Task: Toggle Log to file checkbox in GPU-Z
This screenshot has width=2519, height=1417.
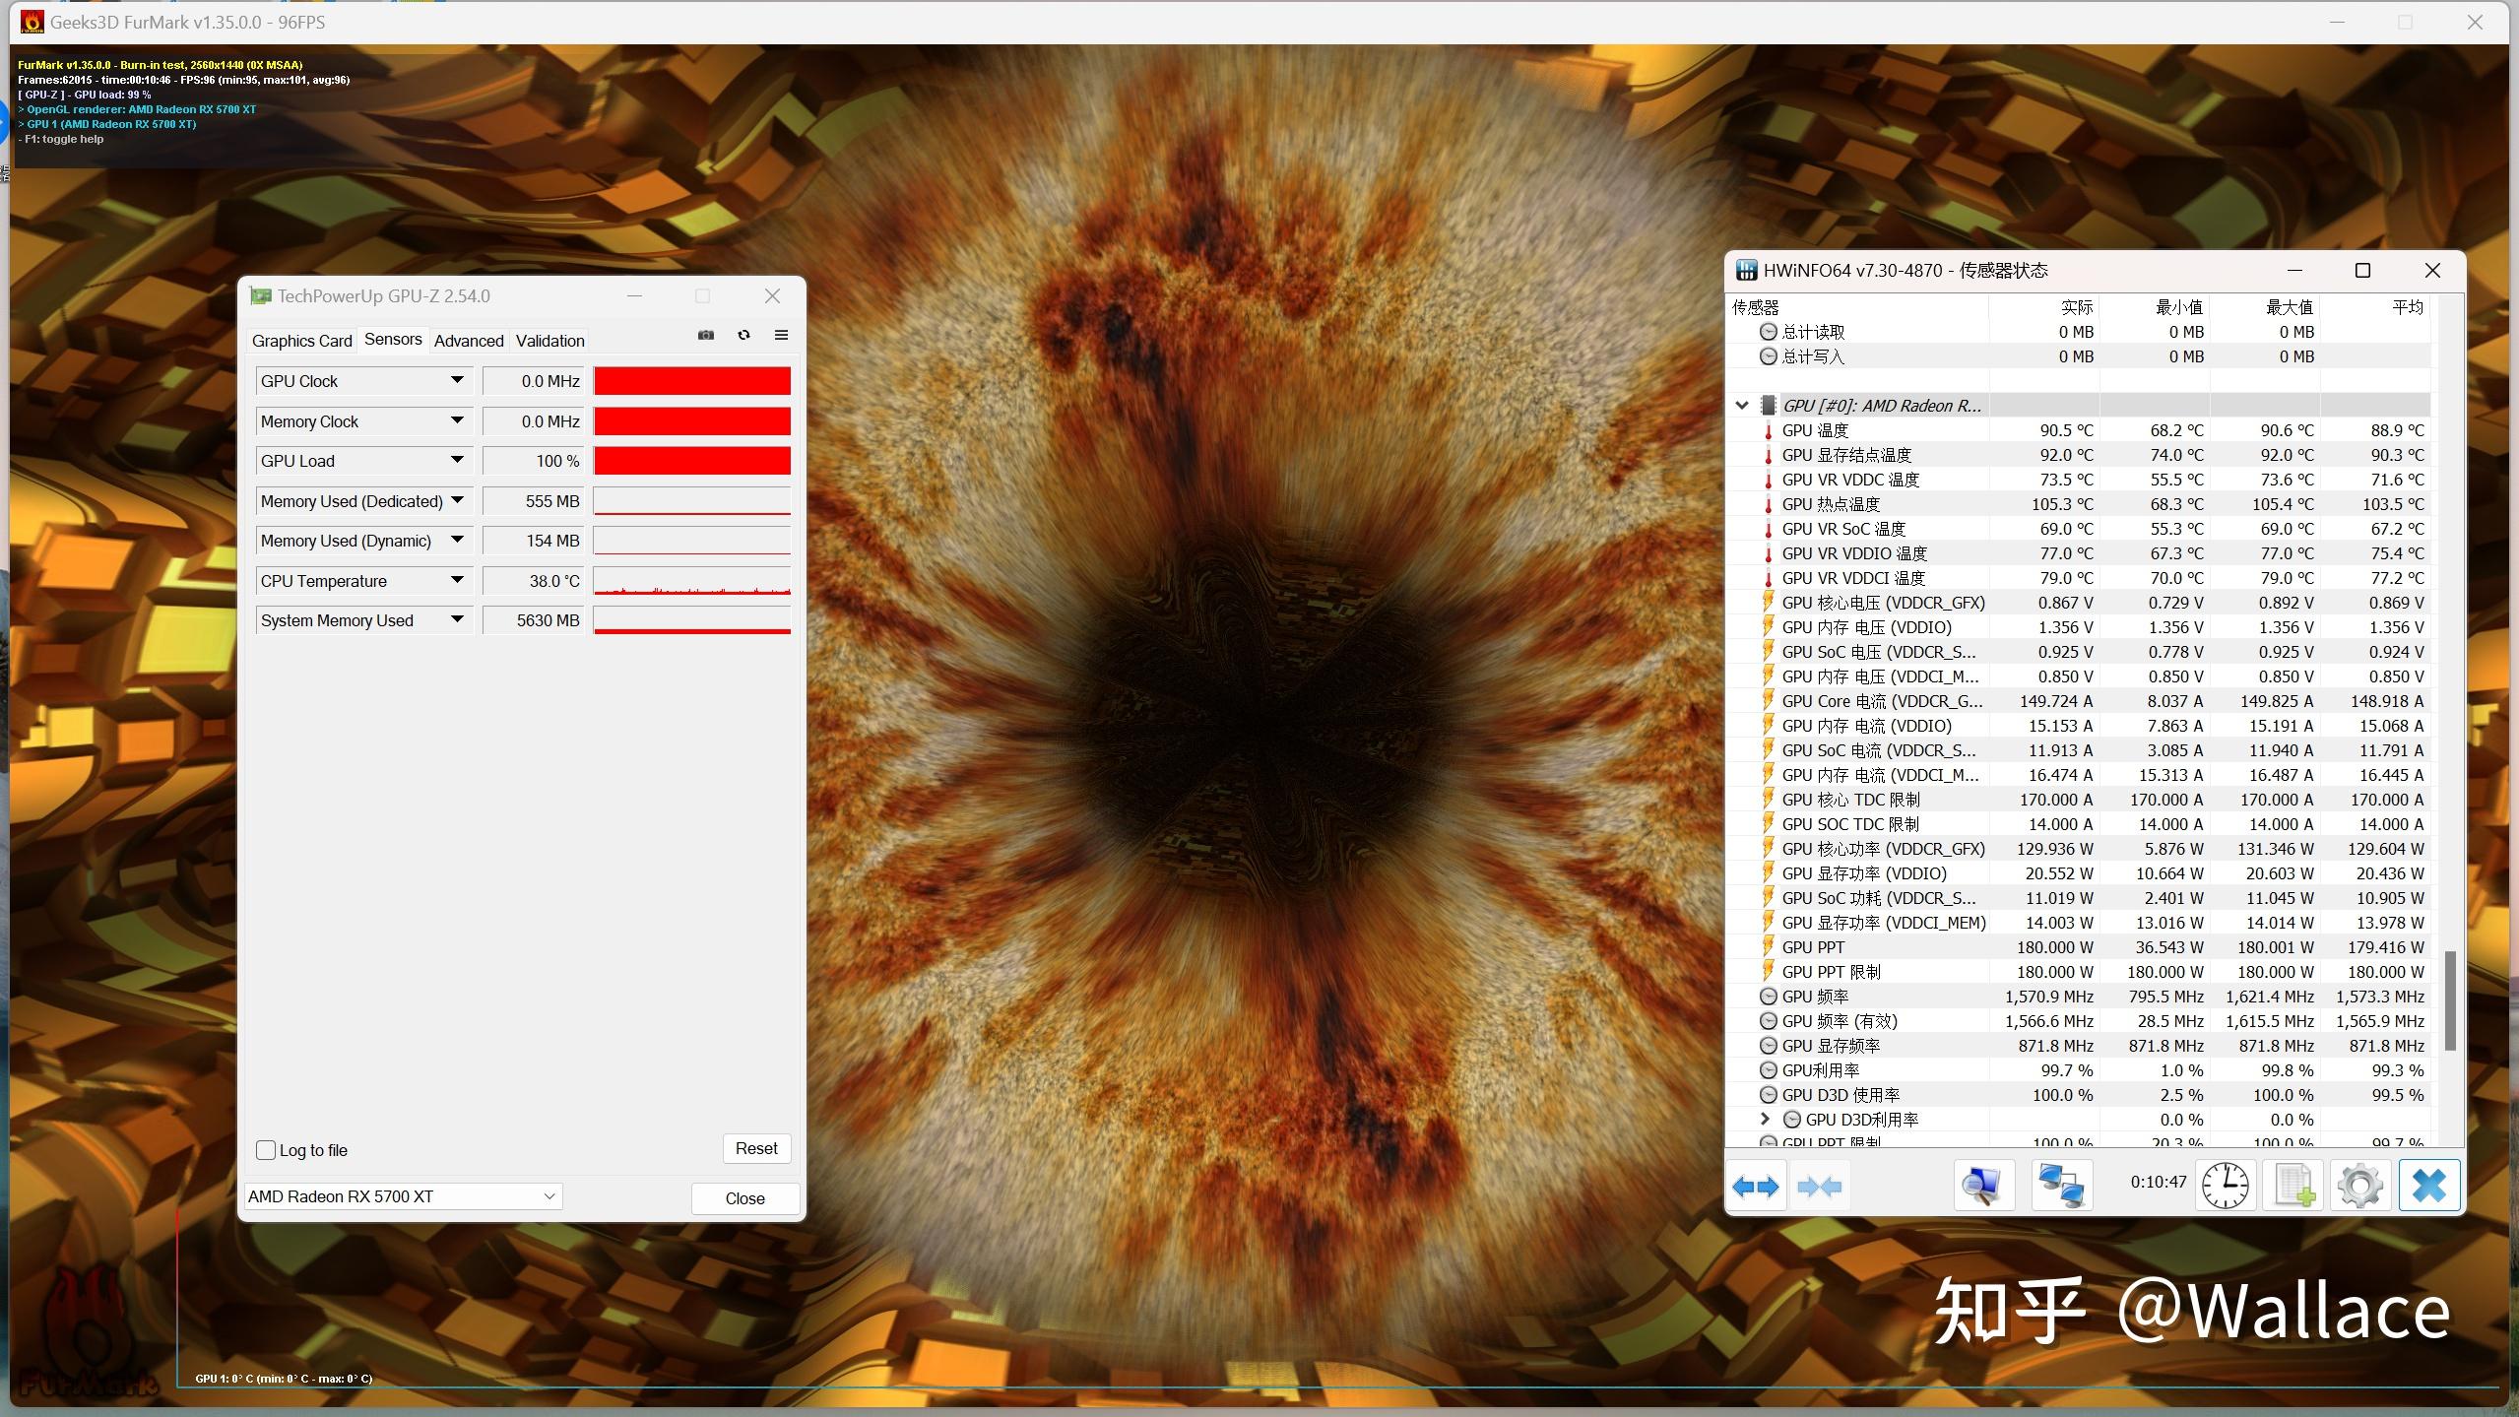Action: (x=267, y=1149)
